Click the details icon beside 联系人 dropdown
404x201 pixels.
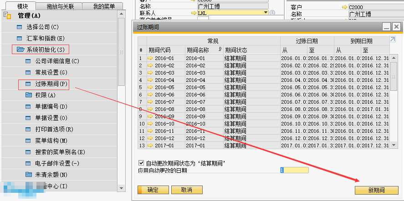[272, 12]
